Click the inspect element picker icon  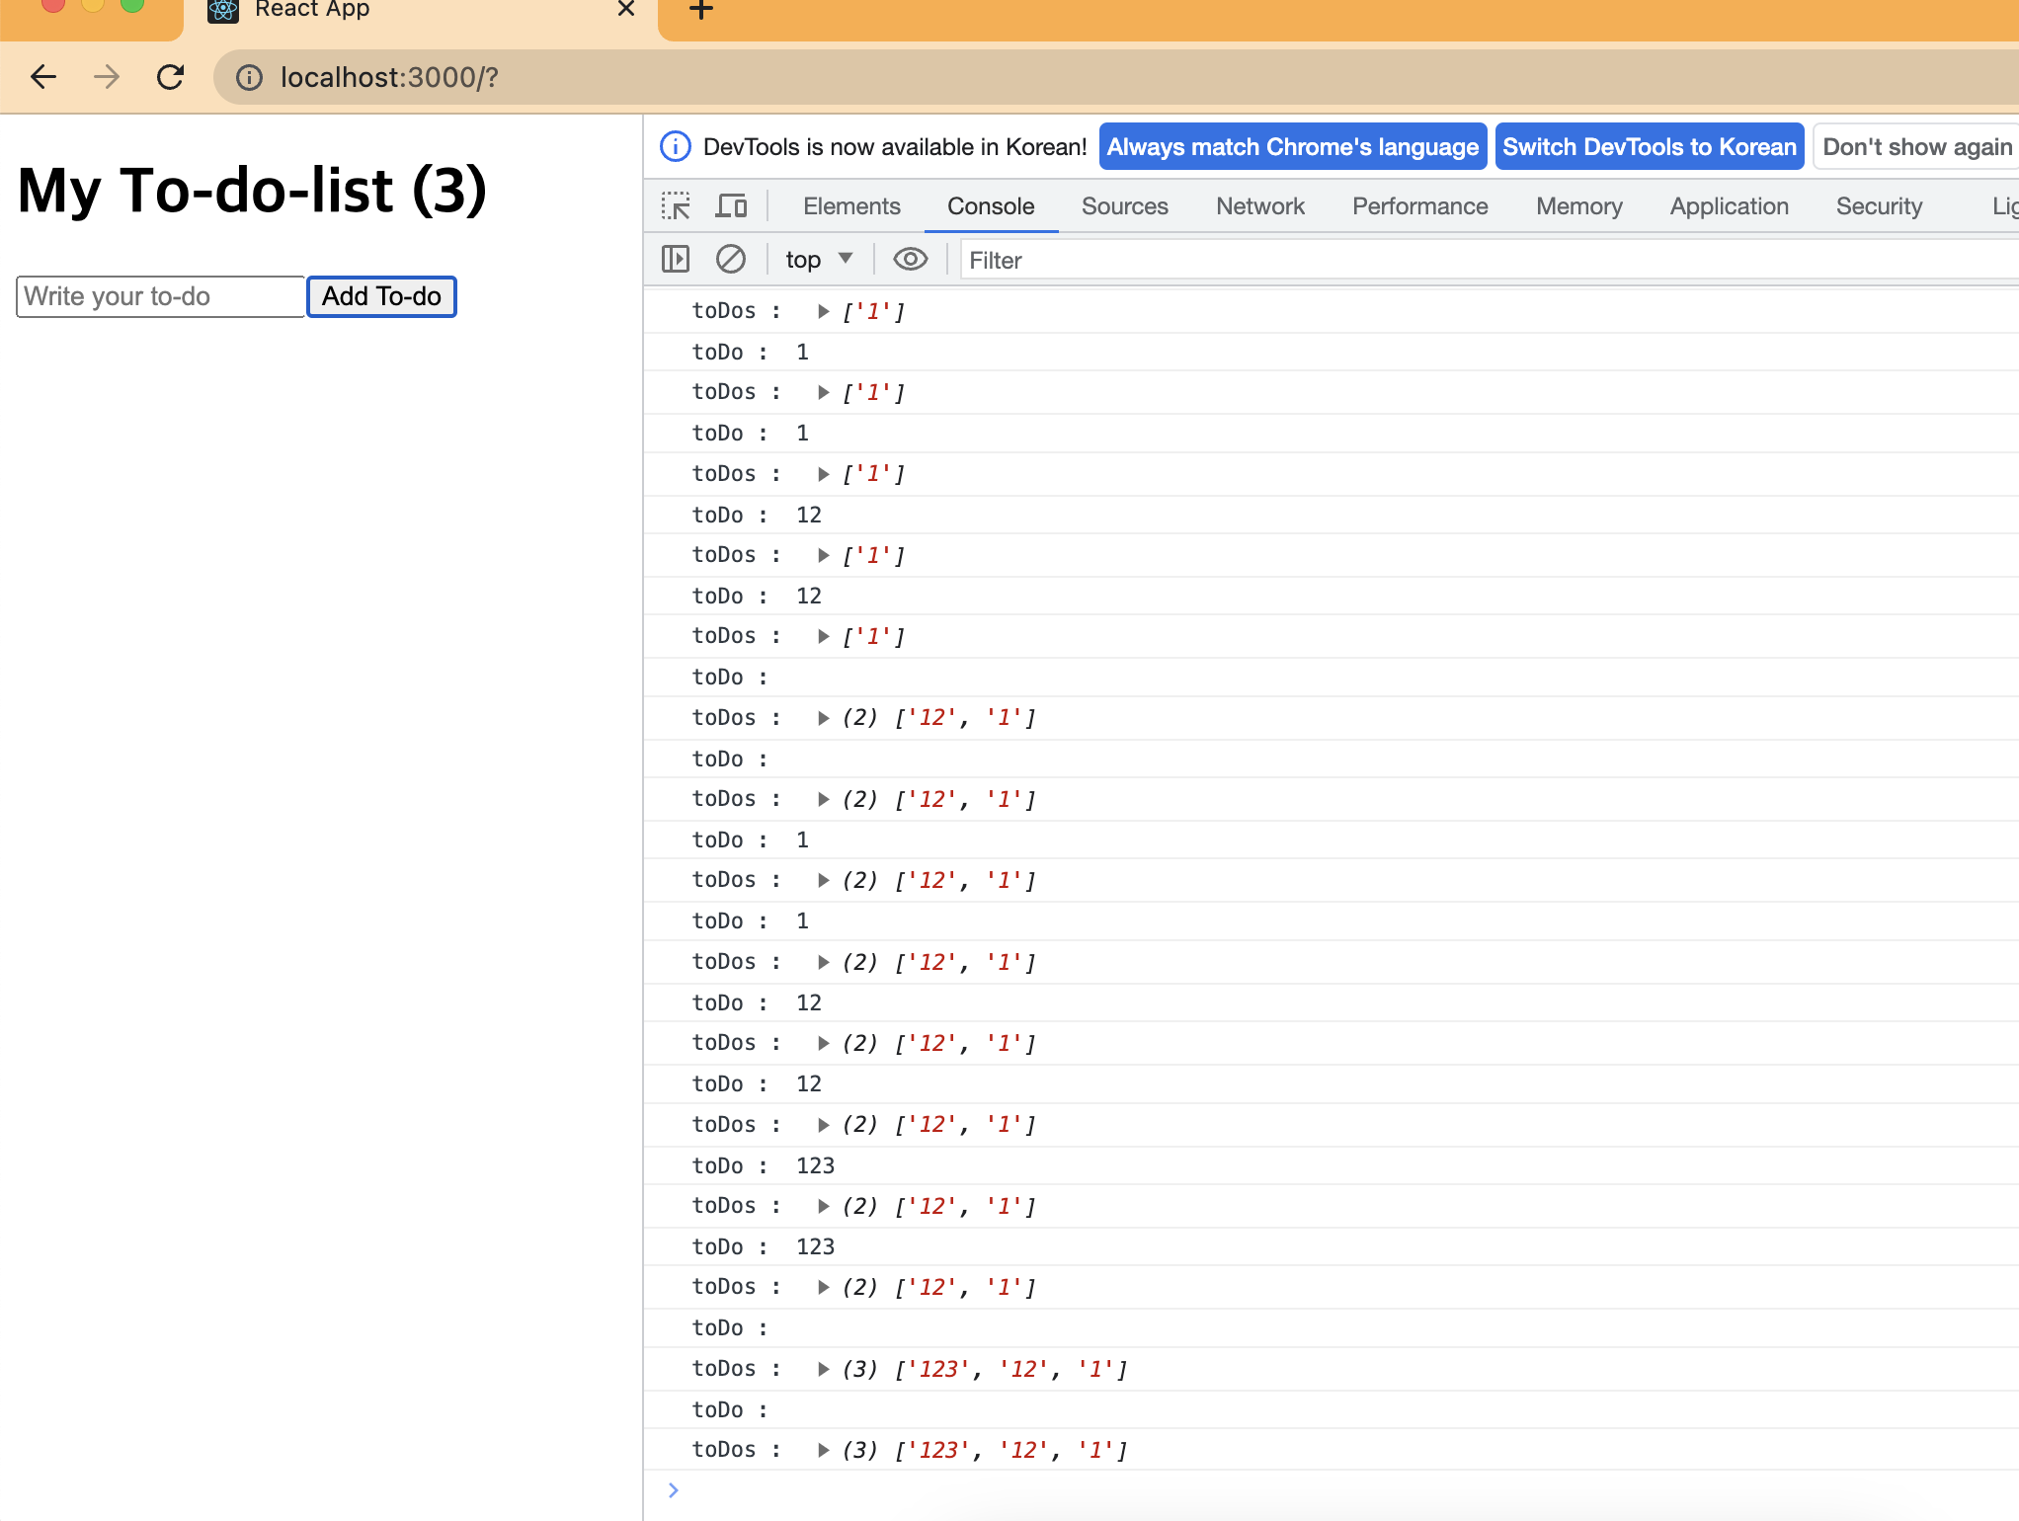pos(676,206)
